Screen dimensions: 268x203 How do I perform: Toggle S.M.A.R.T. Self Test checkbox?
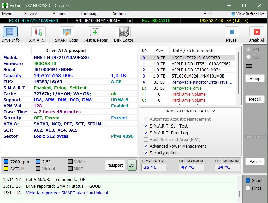coord(146,126)
